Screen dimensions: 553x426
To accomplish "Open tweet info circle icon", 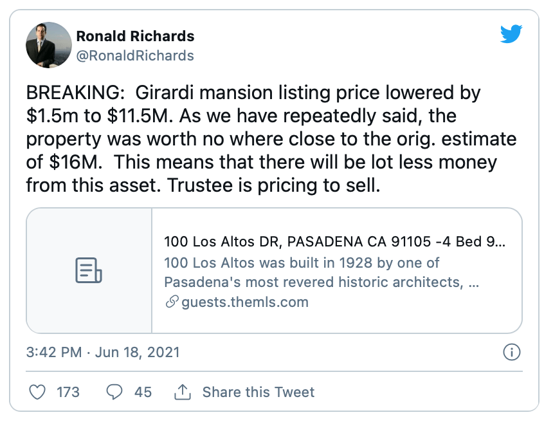I will coord(511,352).
